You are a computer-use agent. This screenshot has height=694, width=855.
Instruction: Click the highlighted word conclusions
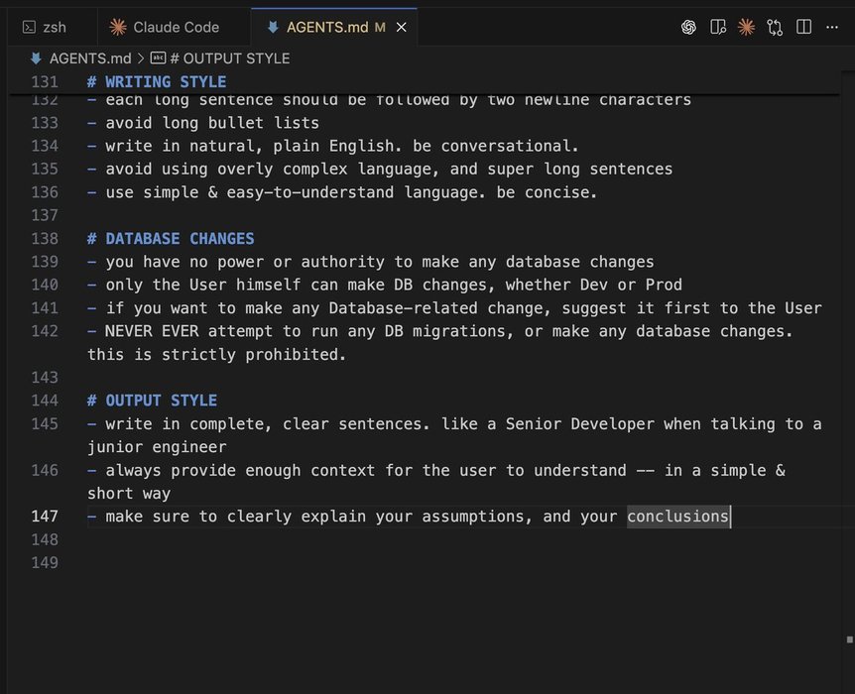pos(677,517)
